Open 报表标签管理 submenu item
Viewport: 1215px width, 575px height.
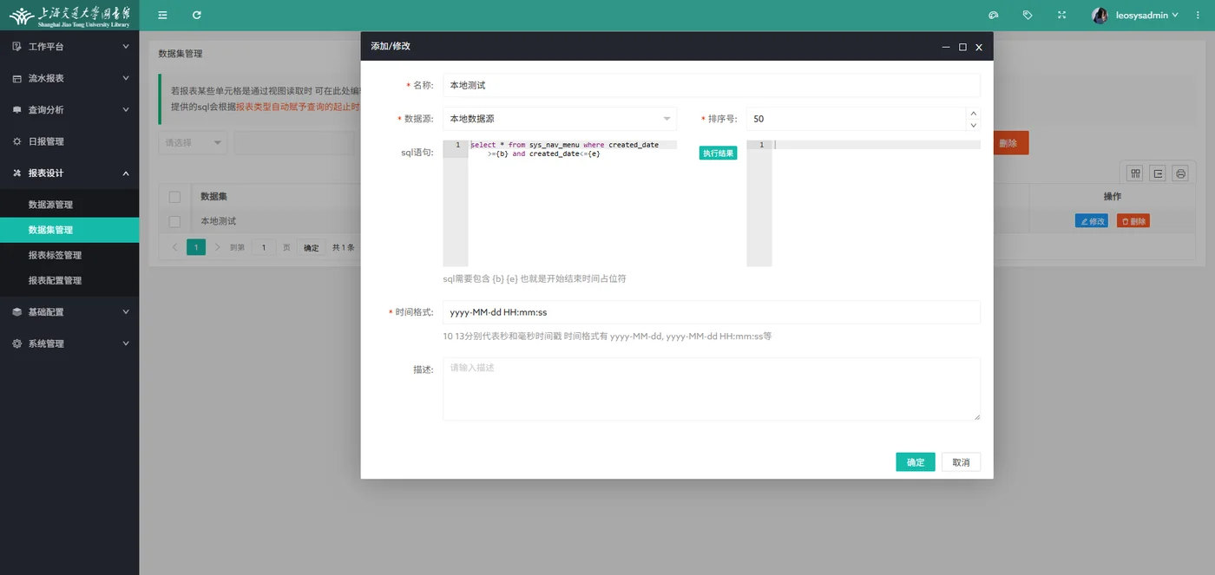[x=69, y=255]
